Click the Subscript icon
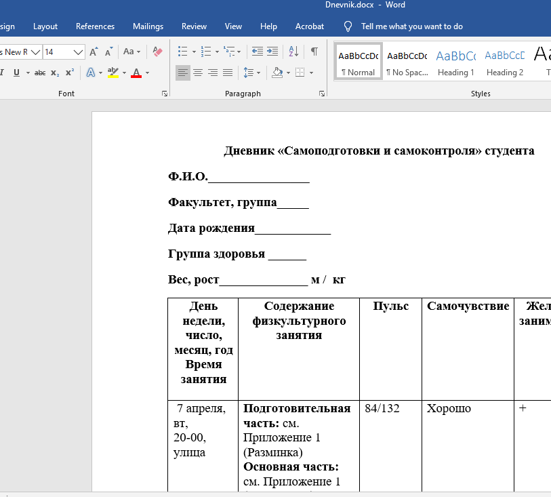 pyautogui.click(x=55, y=73)
